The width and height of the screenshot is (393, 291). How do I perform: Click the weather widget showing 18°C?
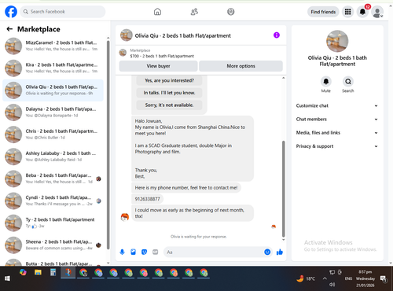click(306, 278)
